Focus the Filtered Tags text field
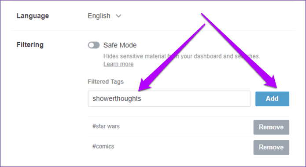 coord(169,98)
